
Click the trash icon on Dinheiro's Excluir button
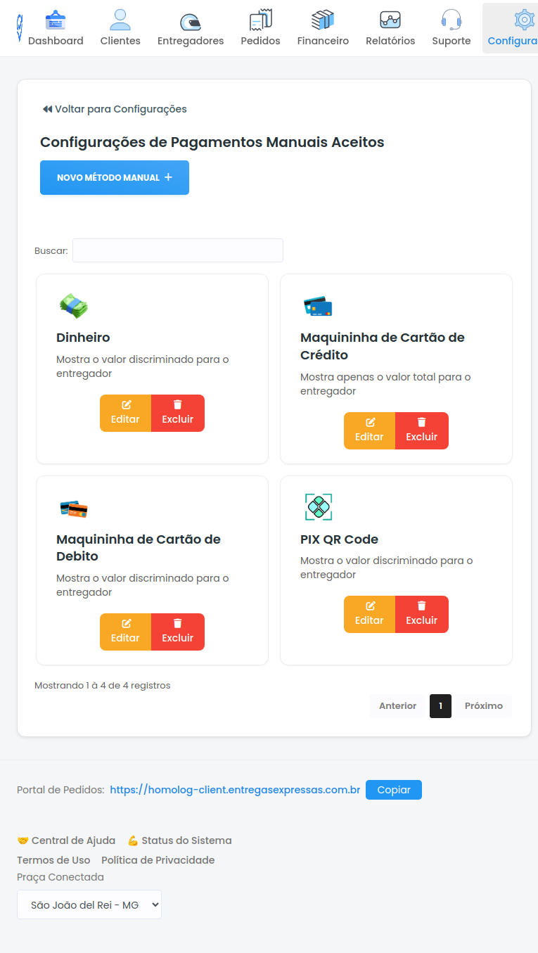click(x=177, y=405)
